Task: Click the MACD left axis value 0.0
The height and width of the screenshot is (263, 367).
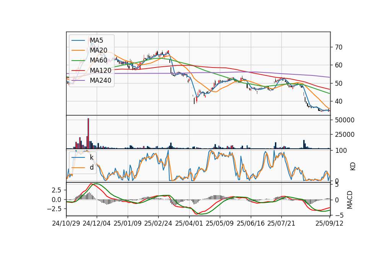Action: click(x=57, y=200)
